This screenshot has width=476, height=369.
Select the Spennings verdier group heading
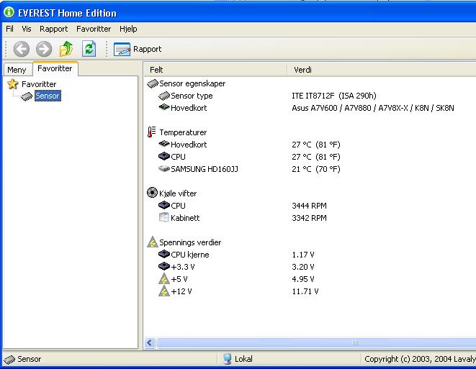click(190, 242)
